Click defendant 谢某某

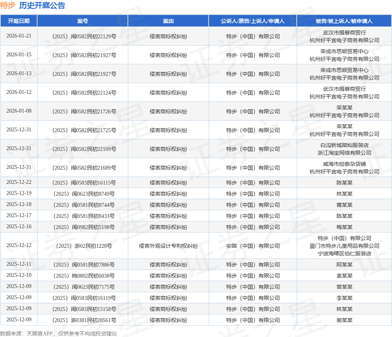pos(344,320)
